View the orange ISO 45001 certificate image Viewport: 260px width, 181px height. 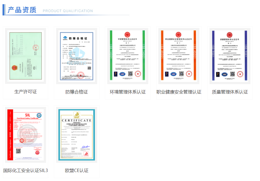click(179, 56)
